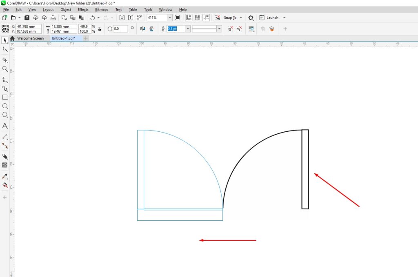Select the Shape tool
Viewport: 418px width, 277px height.
click(5, 50)
